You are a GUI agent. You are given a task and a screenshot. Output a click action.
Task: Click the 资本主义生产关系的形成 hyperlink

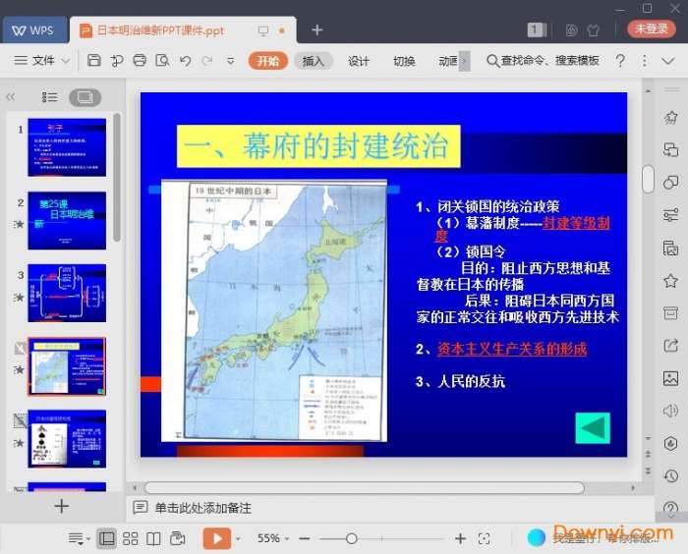click(x=511, y=350)
